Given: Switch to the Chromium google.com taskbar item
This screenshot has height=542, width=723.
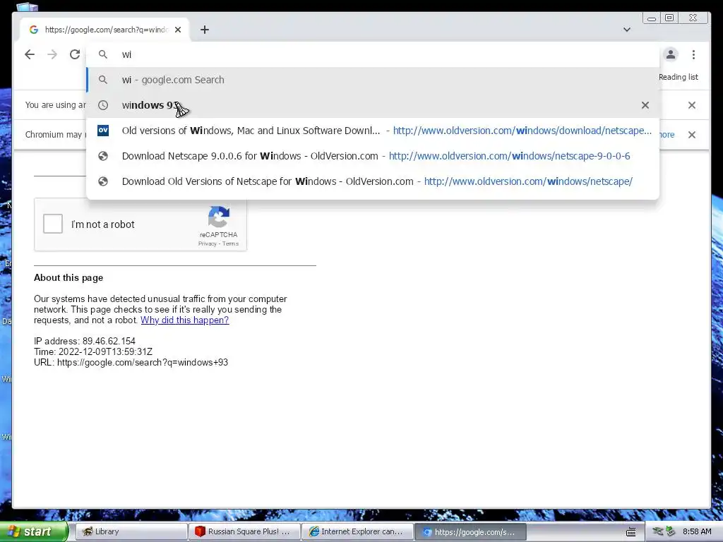Looking at the screenshot, I should tap(470, 531).
